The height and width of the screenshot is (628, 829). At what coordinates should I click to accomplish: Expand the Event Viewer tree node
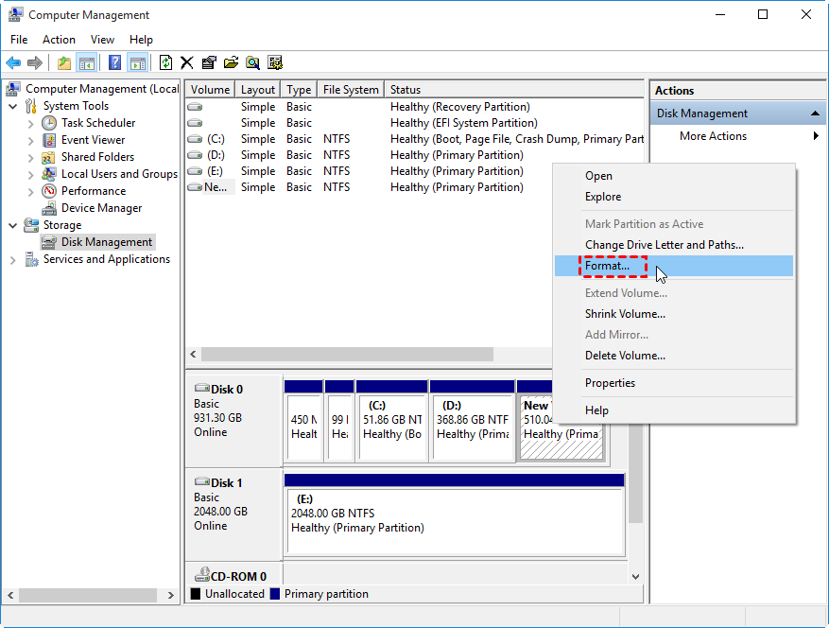pos(31,140)
